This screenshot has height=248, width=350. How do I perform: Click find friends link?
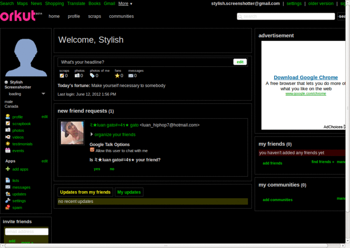(323, 161)
